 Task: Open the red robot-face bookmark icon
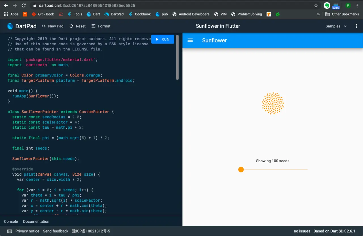[61, 14]
